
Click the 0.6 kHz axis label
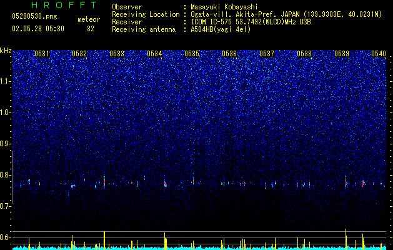pyautogui.click(x=6, y=237)
